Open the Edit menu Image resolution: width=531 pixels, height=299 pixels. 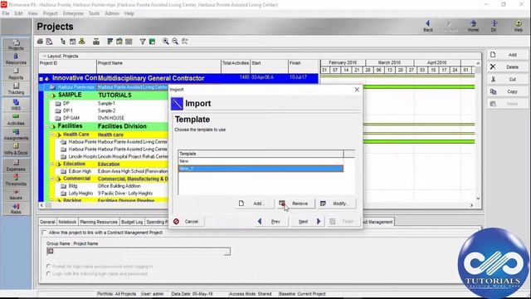pos(18,13)
